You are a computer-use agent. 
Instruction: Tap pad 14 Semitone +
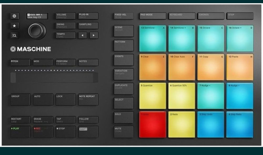click(182, 38)
